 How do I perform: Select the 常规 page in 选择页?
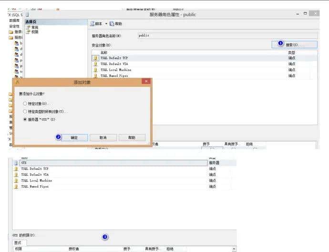click(x=35, y=27)
